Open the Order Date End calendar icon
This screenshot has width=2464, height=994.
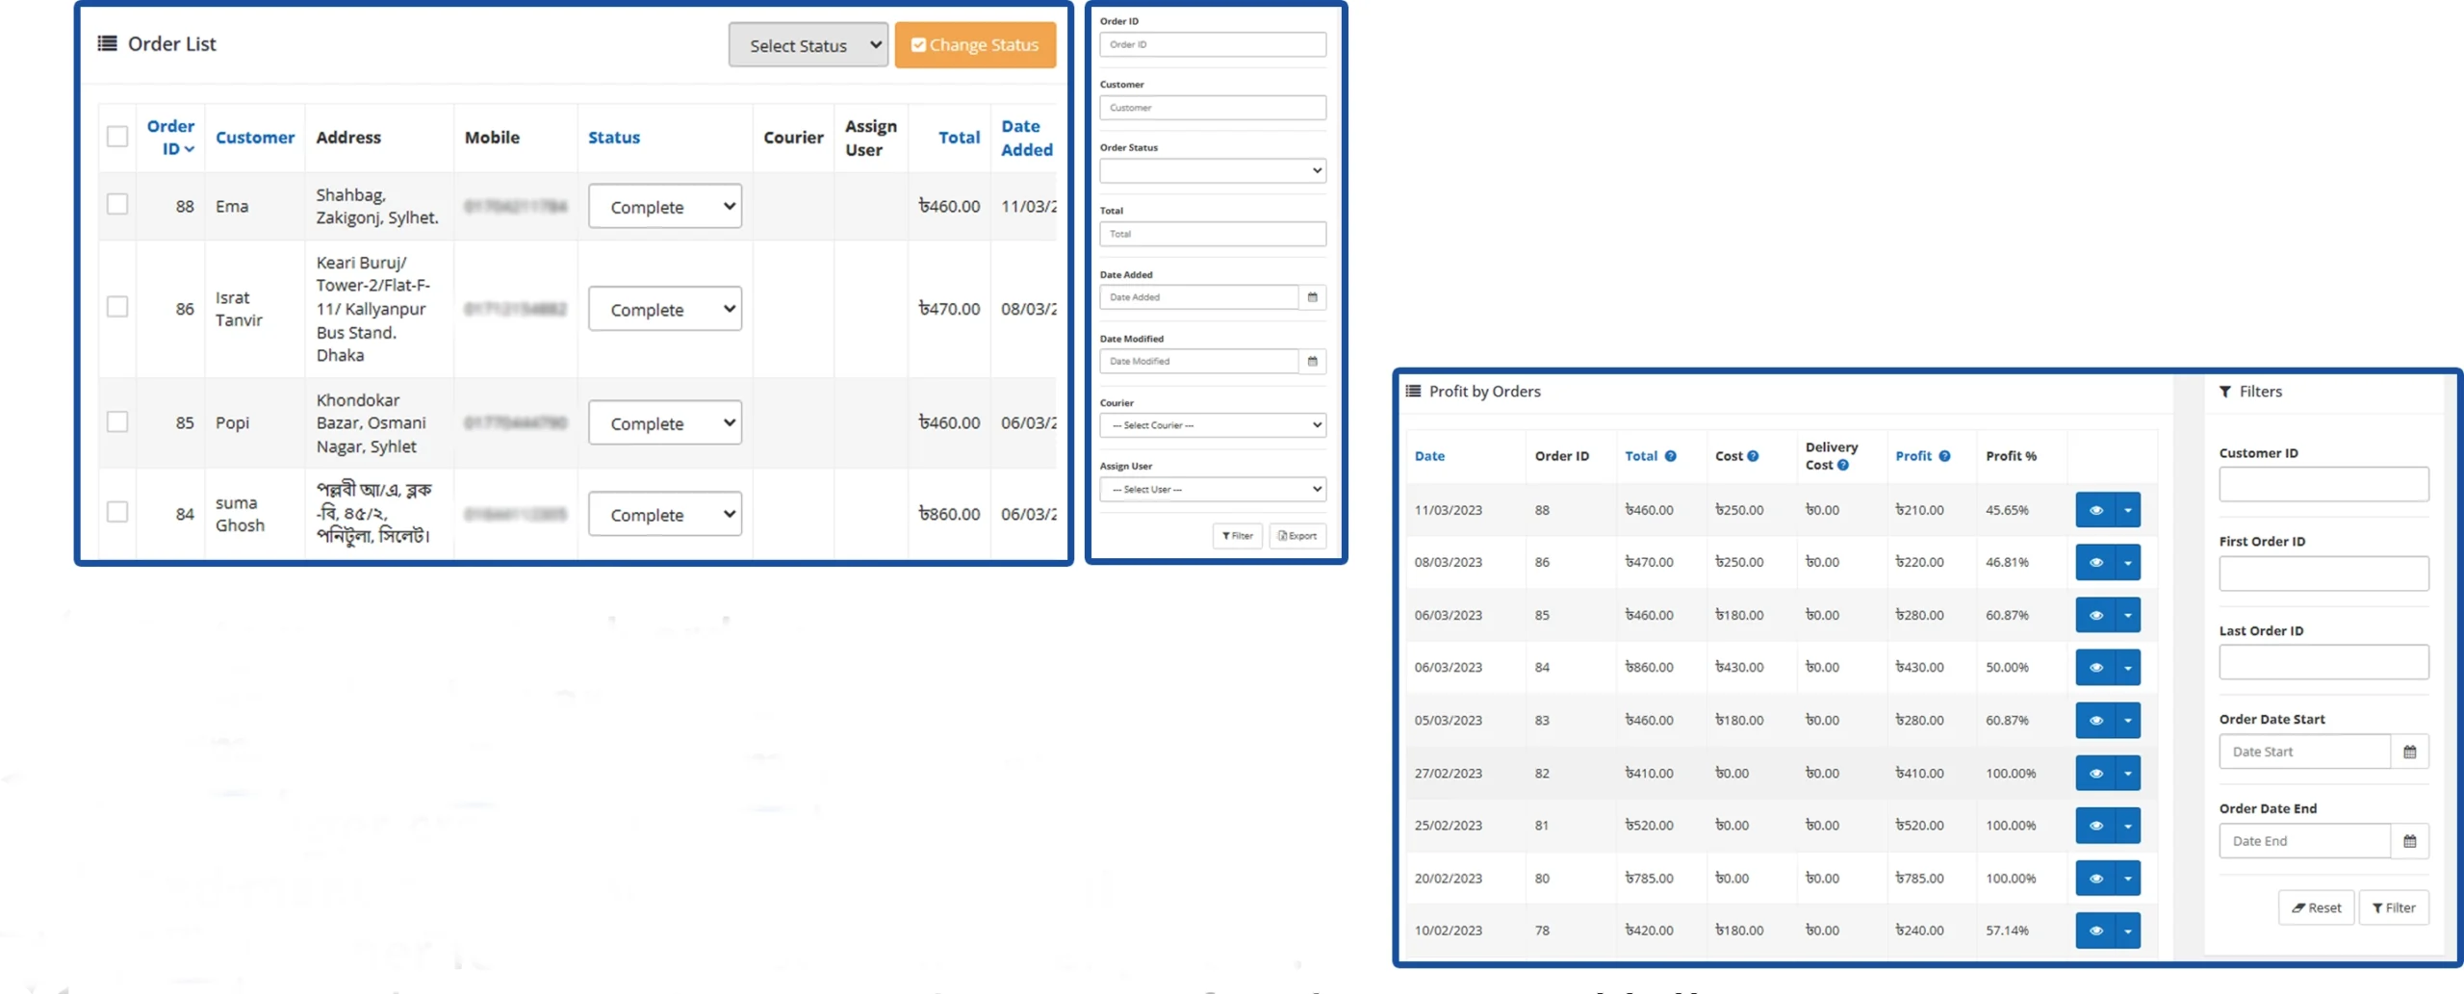[2409, 842]
